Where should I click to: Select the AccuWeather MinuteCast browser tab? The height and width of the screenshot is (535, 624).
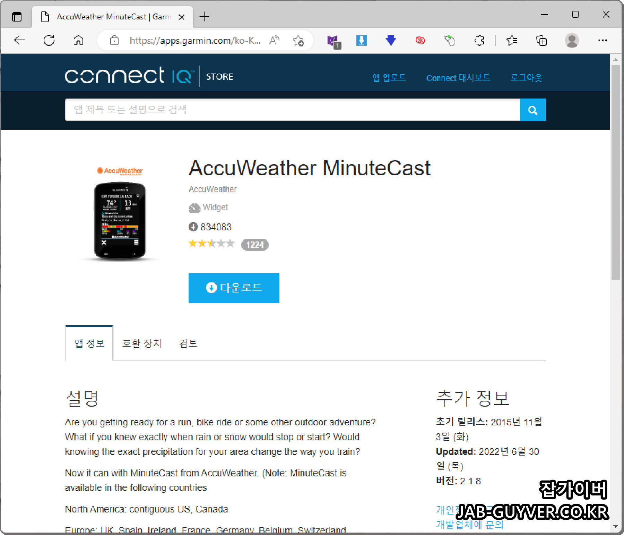click(x=113, y=17)
